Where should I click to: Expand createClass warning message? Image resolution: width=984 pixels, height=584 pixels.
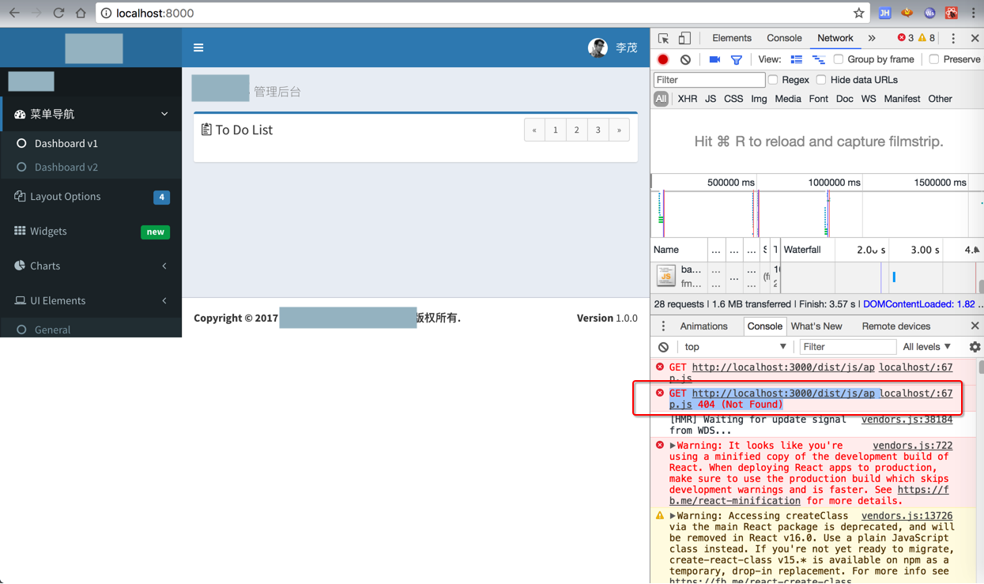(x=673, y=516)
